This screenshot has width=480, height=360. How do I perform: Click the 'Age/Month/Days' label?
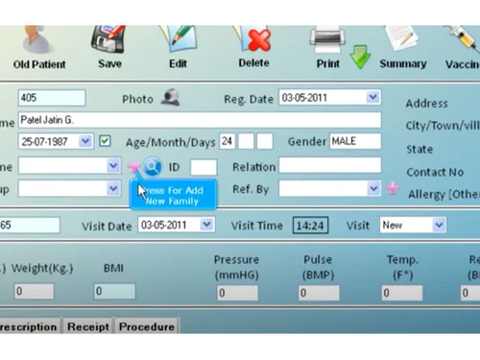(x=170, y=142)
